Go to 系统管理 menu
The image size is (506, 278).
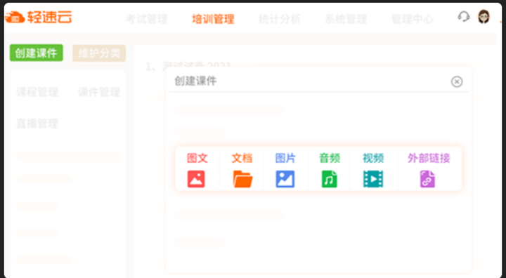(x=346, y=20)
